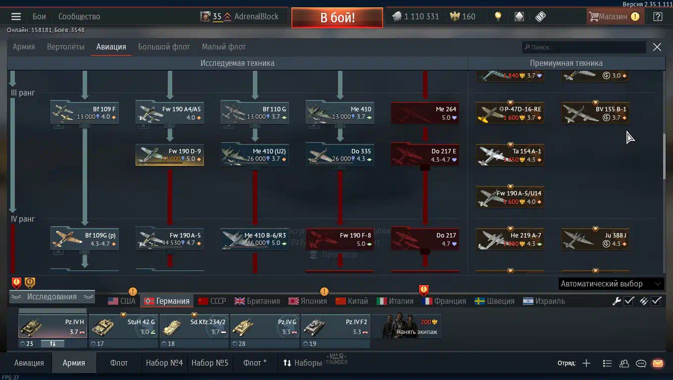Select the StuH 42 G crew slot
The width and height of the screenshot is (673, 380).
tap(124, 327)
